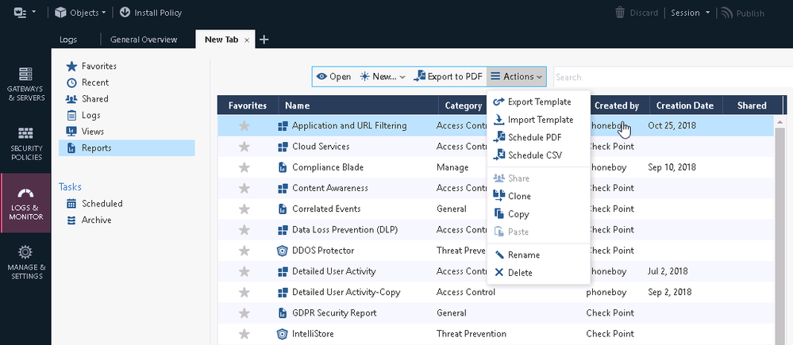This screenshot has height=345, width=793.
Task: Click the Content Awareness view icon
Action: (283, 189)
